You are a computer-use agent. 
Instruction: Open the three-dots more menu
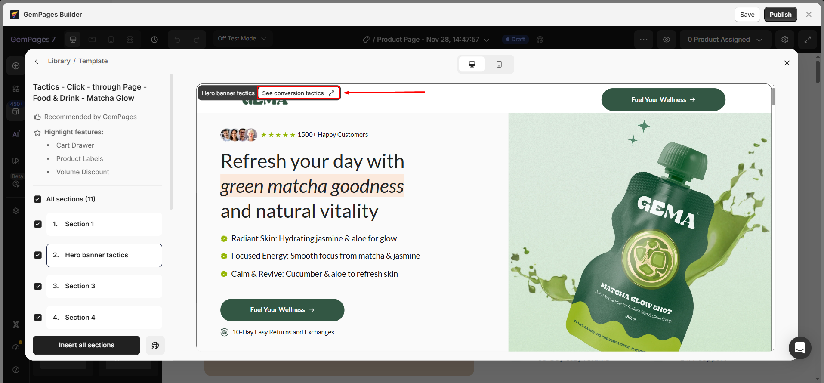(x=644, y=40)
